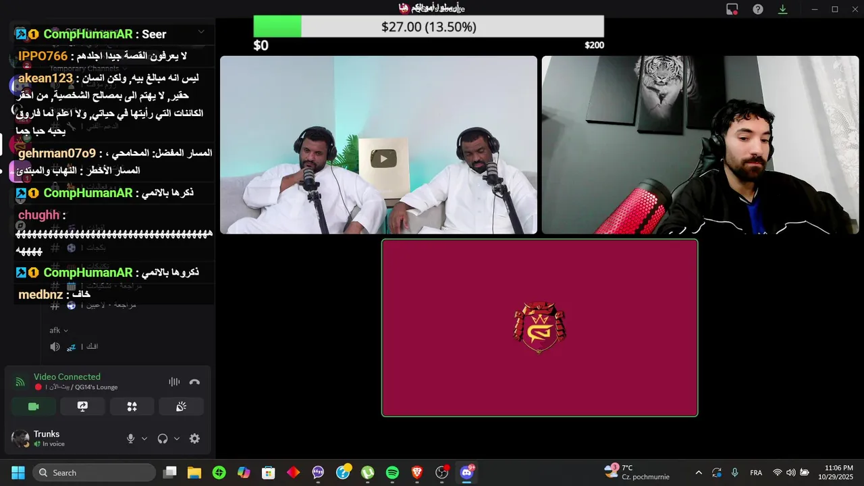Open the blue icon with yellow badge
The height and width of the screenshot is (486, 864).
pos(343,473)
